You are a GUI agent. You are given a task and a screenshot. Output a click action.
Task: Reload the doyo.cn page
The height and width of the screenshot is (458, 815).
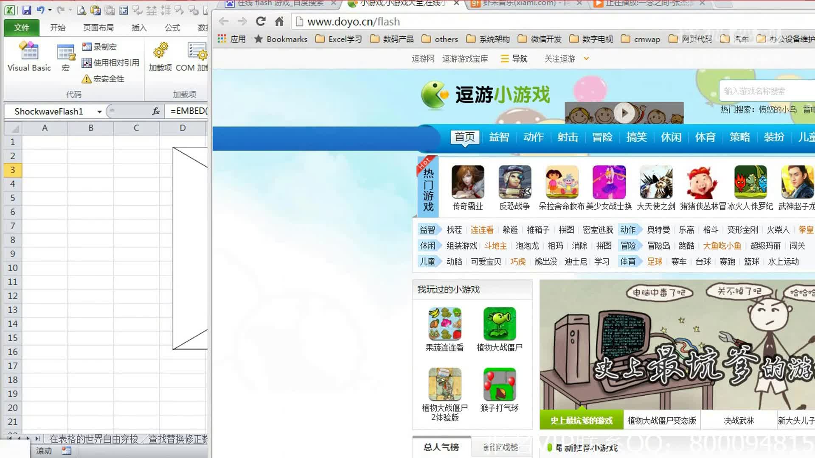click(261, 21)
